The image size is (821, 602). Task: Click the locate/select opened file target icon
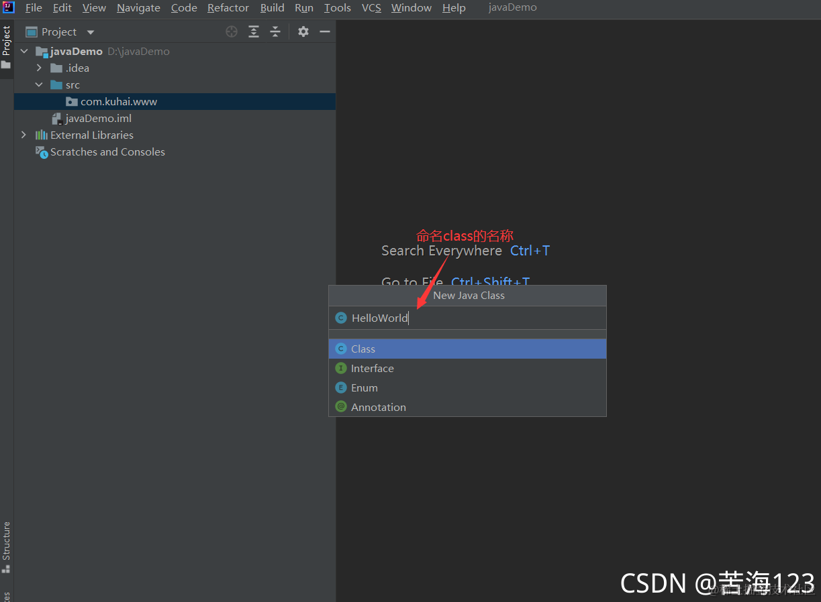232,32
